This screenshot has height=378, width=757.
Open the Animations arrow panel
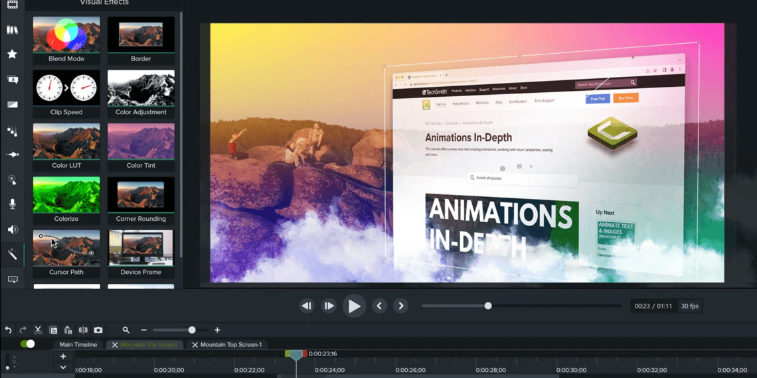(13, 155)
